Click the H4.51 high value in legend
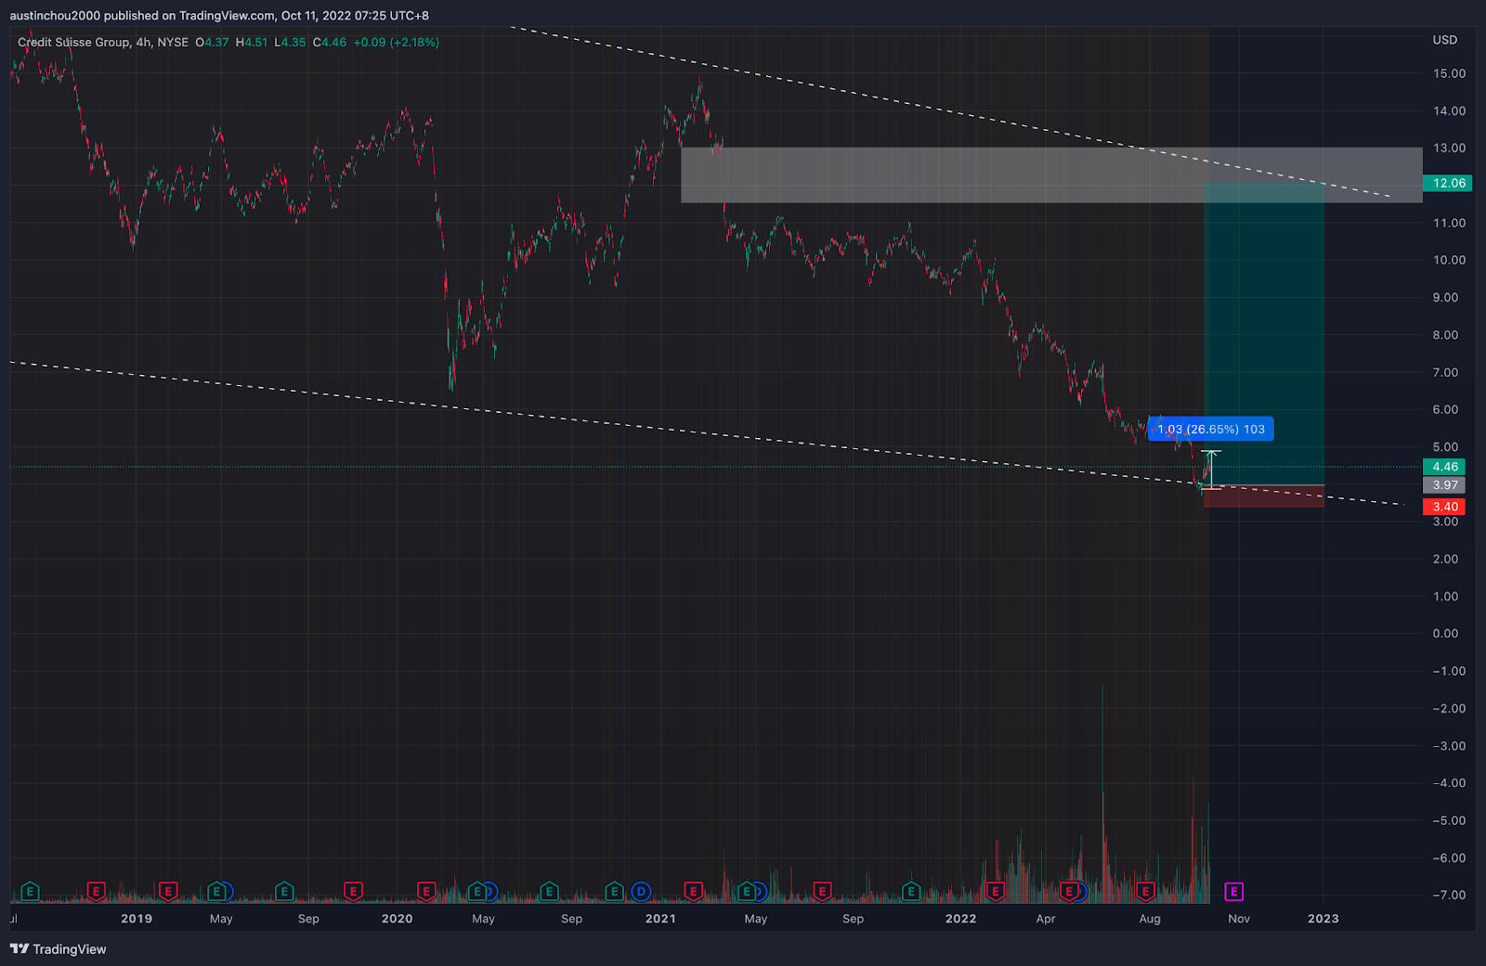 coord(252,42)
